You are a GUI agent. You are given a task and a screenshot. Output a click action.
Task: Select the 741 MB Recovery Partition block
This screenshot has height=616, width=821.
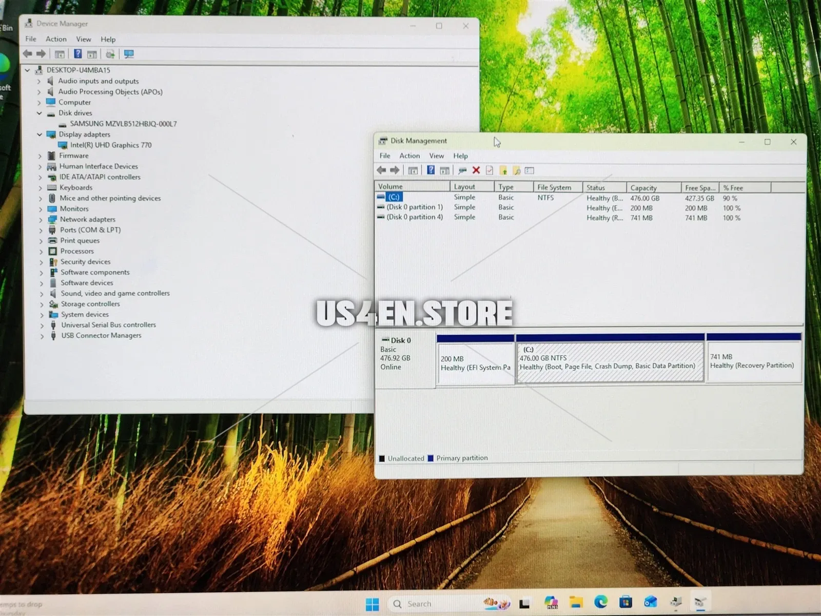click(753, 362)
